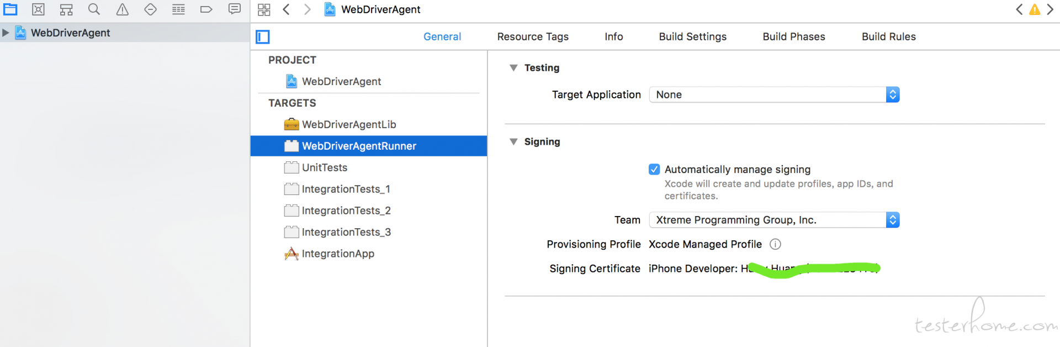The height and width of the screenshot is (347, 1060).
Task: Open the Project navigator folder icon
Action: (10, 9)
